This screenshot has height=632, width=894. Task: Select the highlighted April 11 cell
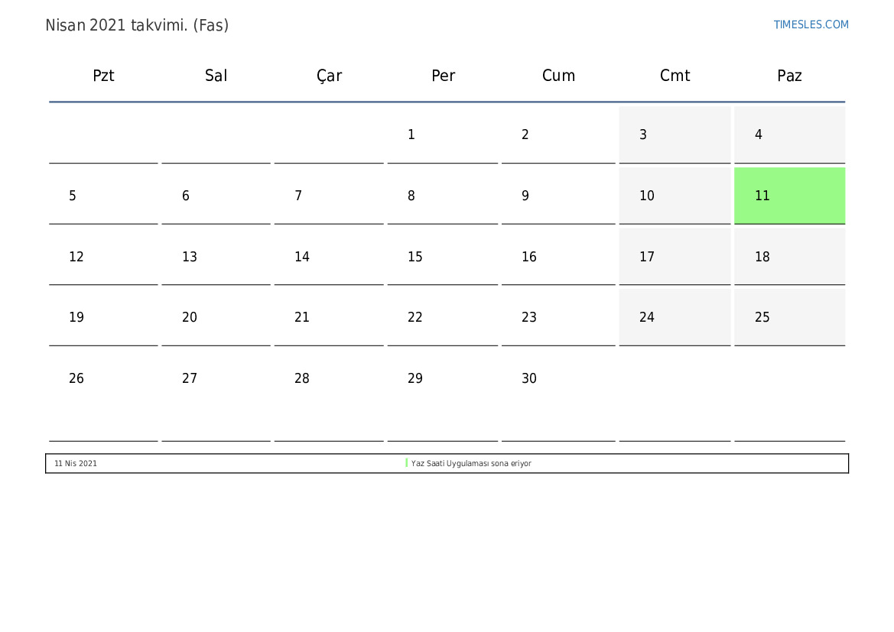790,196
